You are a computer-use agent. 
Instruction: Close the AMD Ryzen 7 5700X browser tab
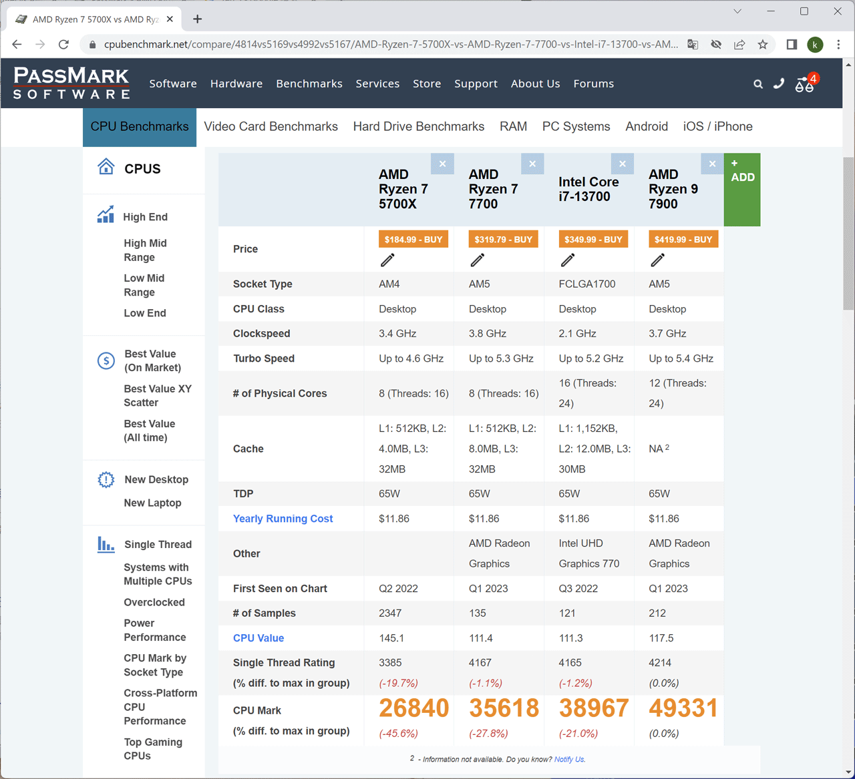pos(170,19)
